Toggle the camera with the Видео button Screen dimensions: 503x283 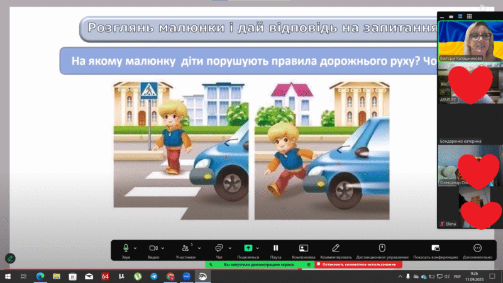click(x=153, y=248)
